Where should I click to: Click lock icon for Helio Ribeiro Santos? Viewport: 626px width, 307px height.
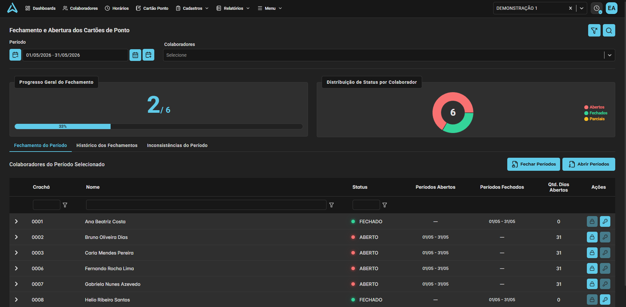tap(592, 300)
